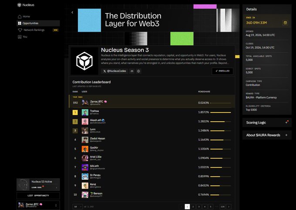Screen dimensions: 296x210
Task: Click Trathoa's mindshare progress bar
Action: 221,113
